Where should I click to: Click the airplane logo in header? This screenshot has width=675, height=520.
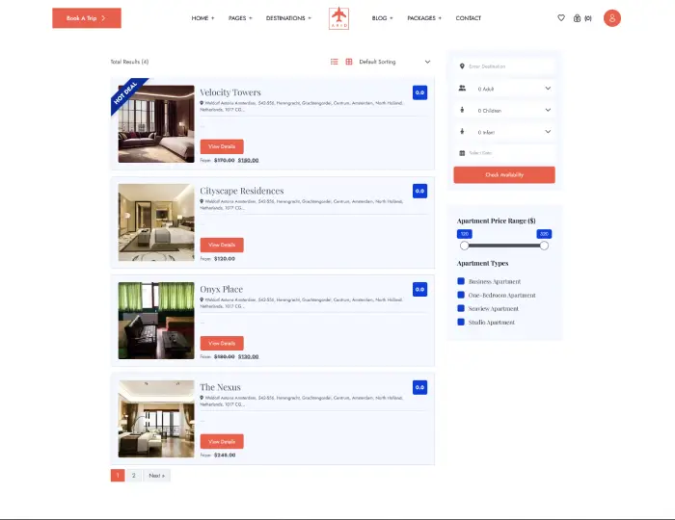(338, 18)
